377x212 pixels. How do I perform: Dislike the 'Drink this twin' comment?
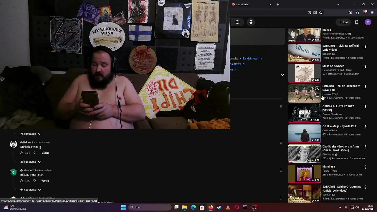(35, 153)
